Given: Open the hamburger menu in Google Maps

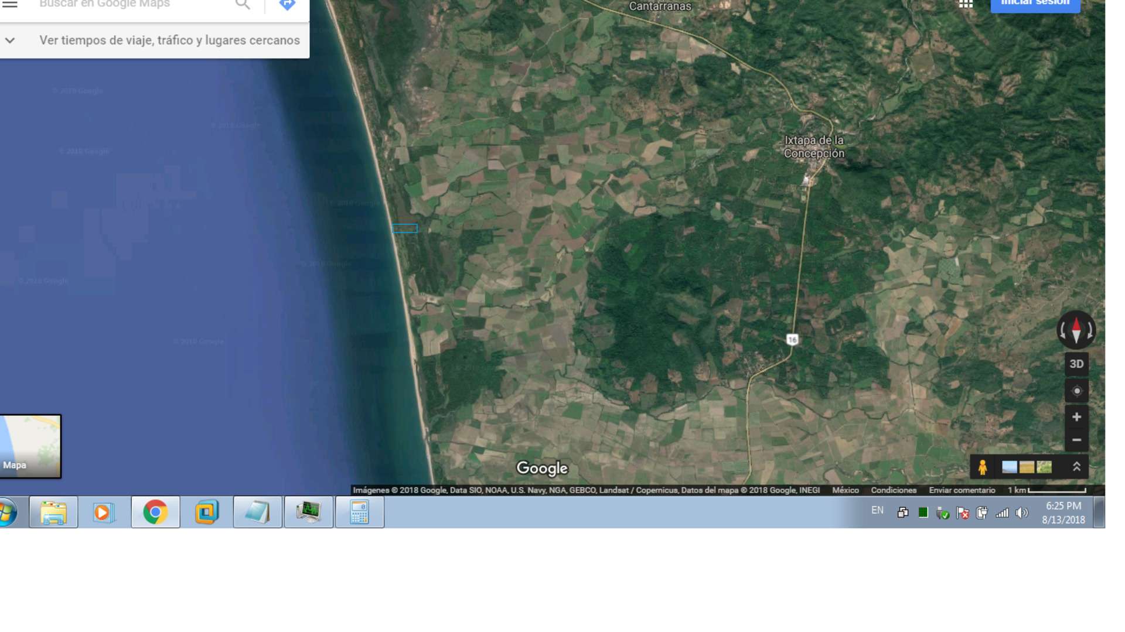Looking at the screenshot, I should tap(10, 4).
